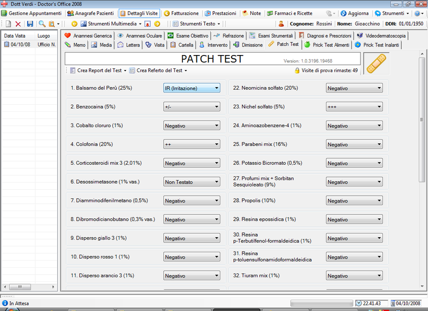Image resolution: width=428 pixels, height=311 pixels.
Task: Save using the blue floppy disk icon
Action: (x=30, y=24)
